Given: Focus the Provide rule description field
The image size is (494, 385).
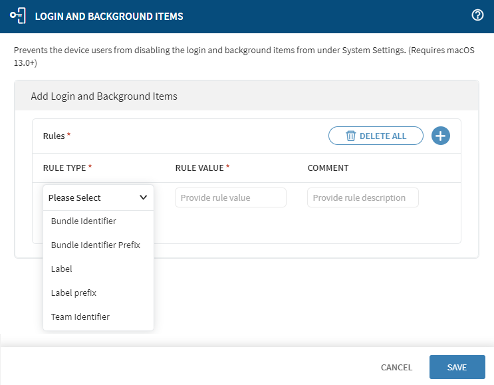Looking at the screenshot, I should [363, 197].
